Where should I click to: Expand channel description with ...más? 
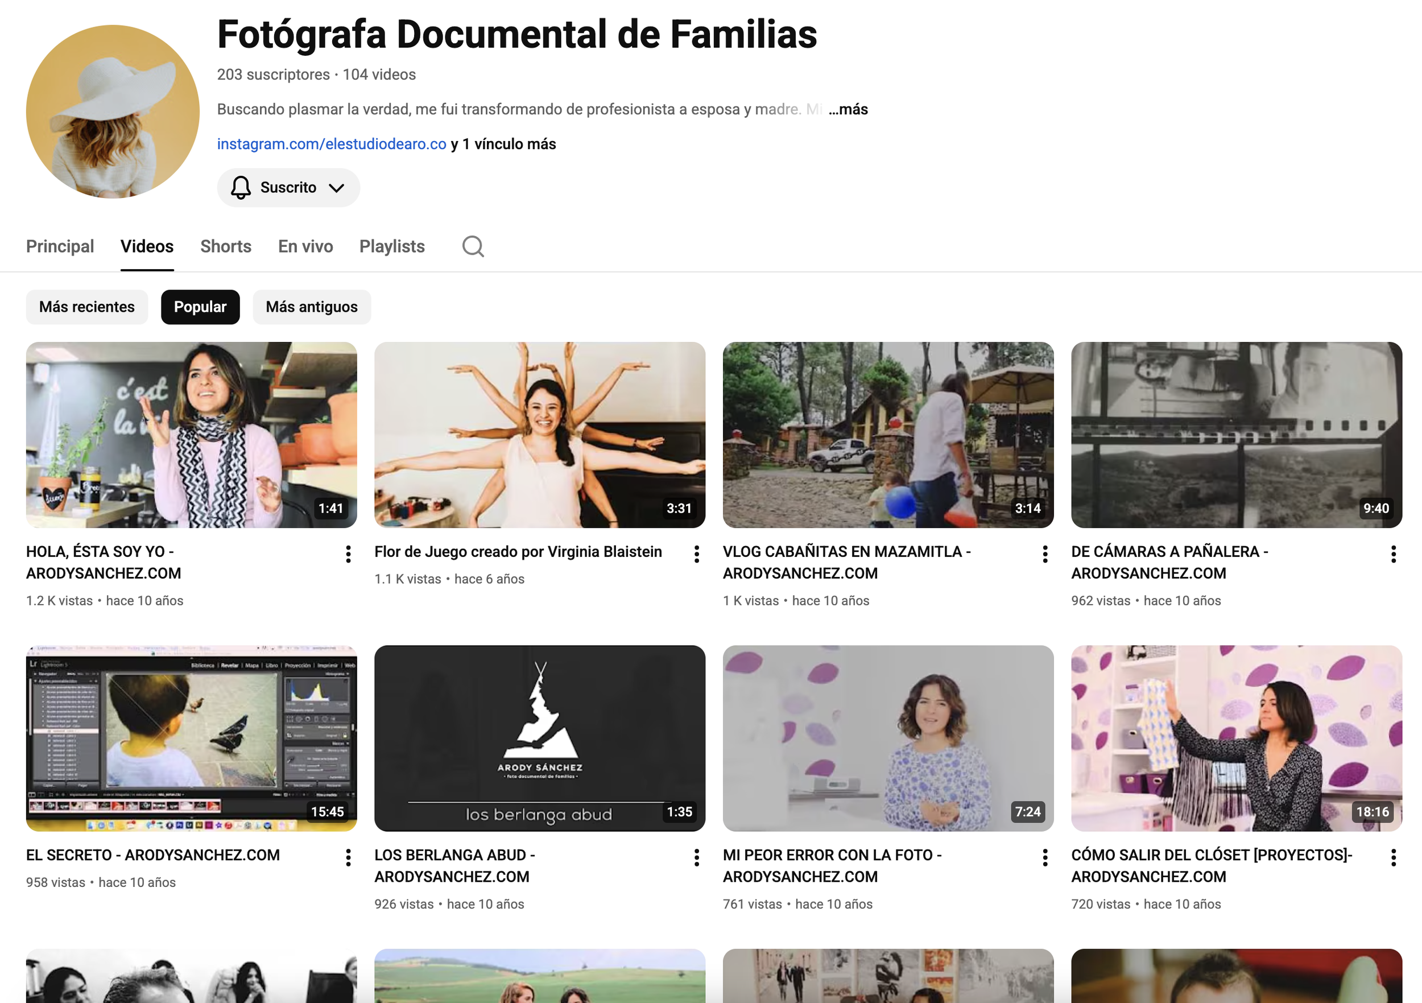coord(848,110)
